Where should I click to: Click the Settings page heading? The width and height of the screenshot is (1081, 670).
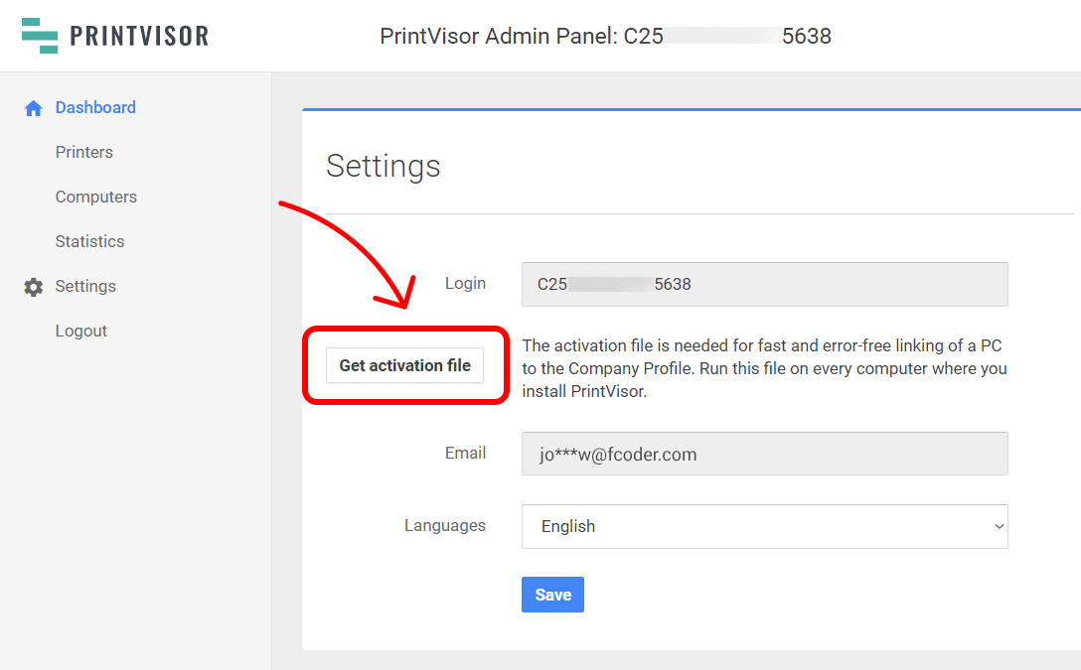click(x=384, y=166)
